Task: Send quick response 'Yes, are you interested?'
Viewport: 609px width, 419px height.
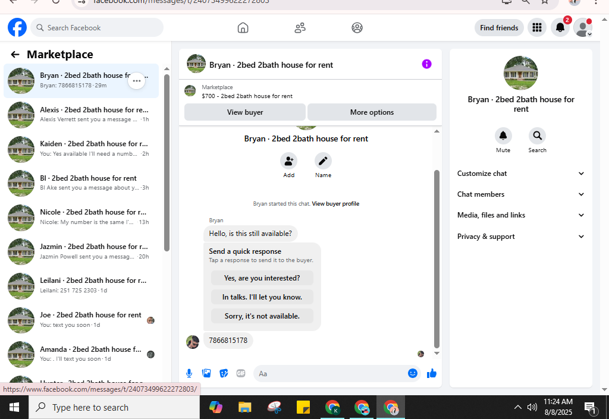Action: click(x=262, y=278)
